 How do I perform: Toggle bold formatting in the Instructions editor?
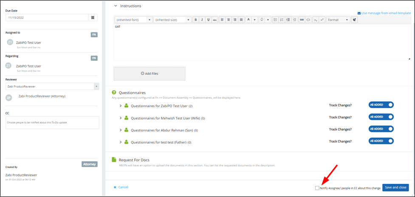click(195, 20)
